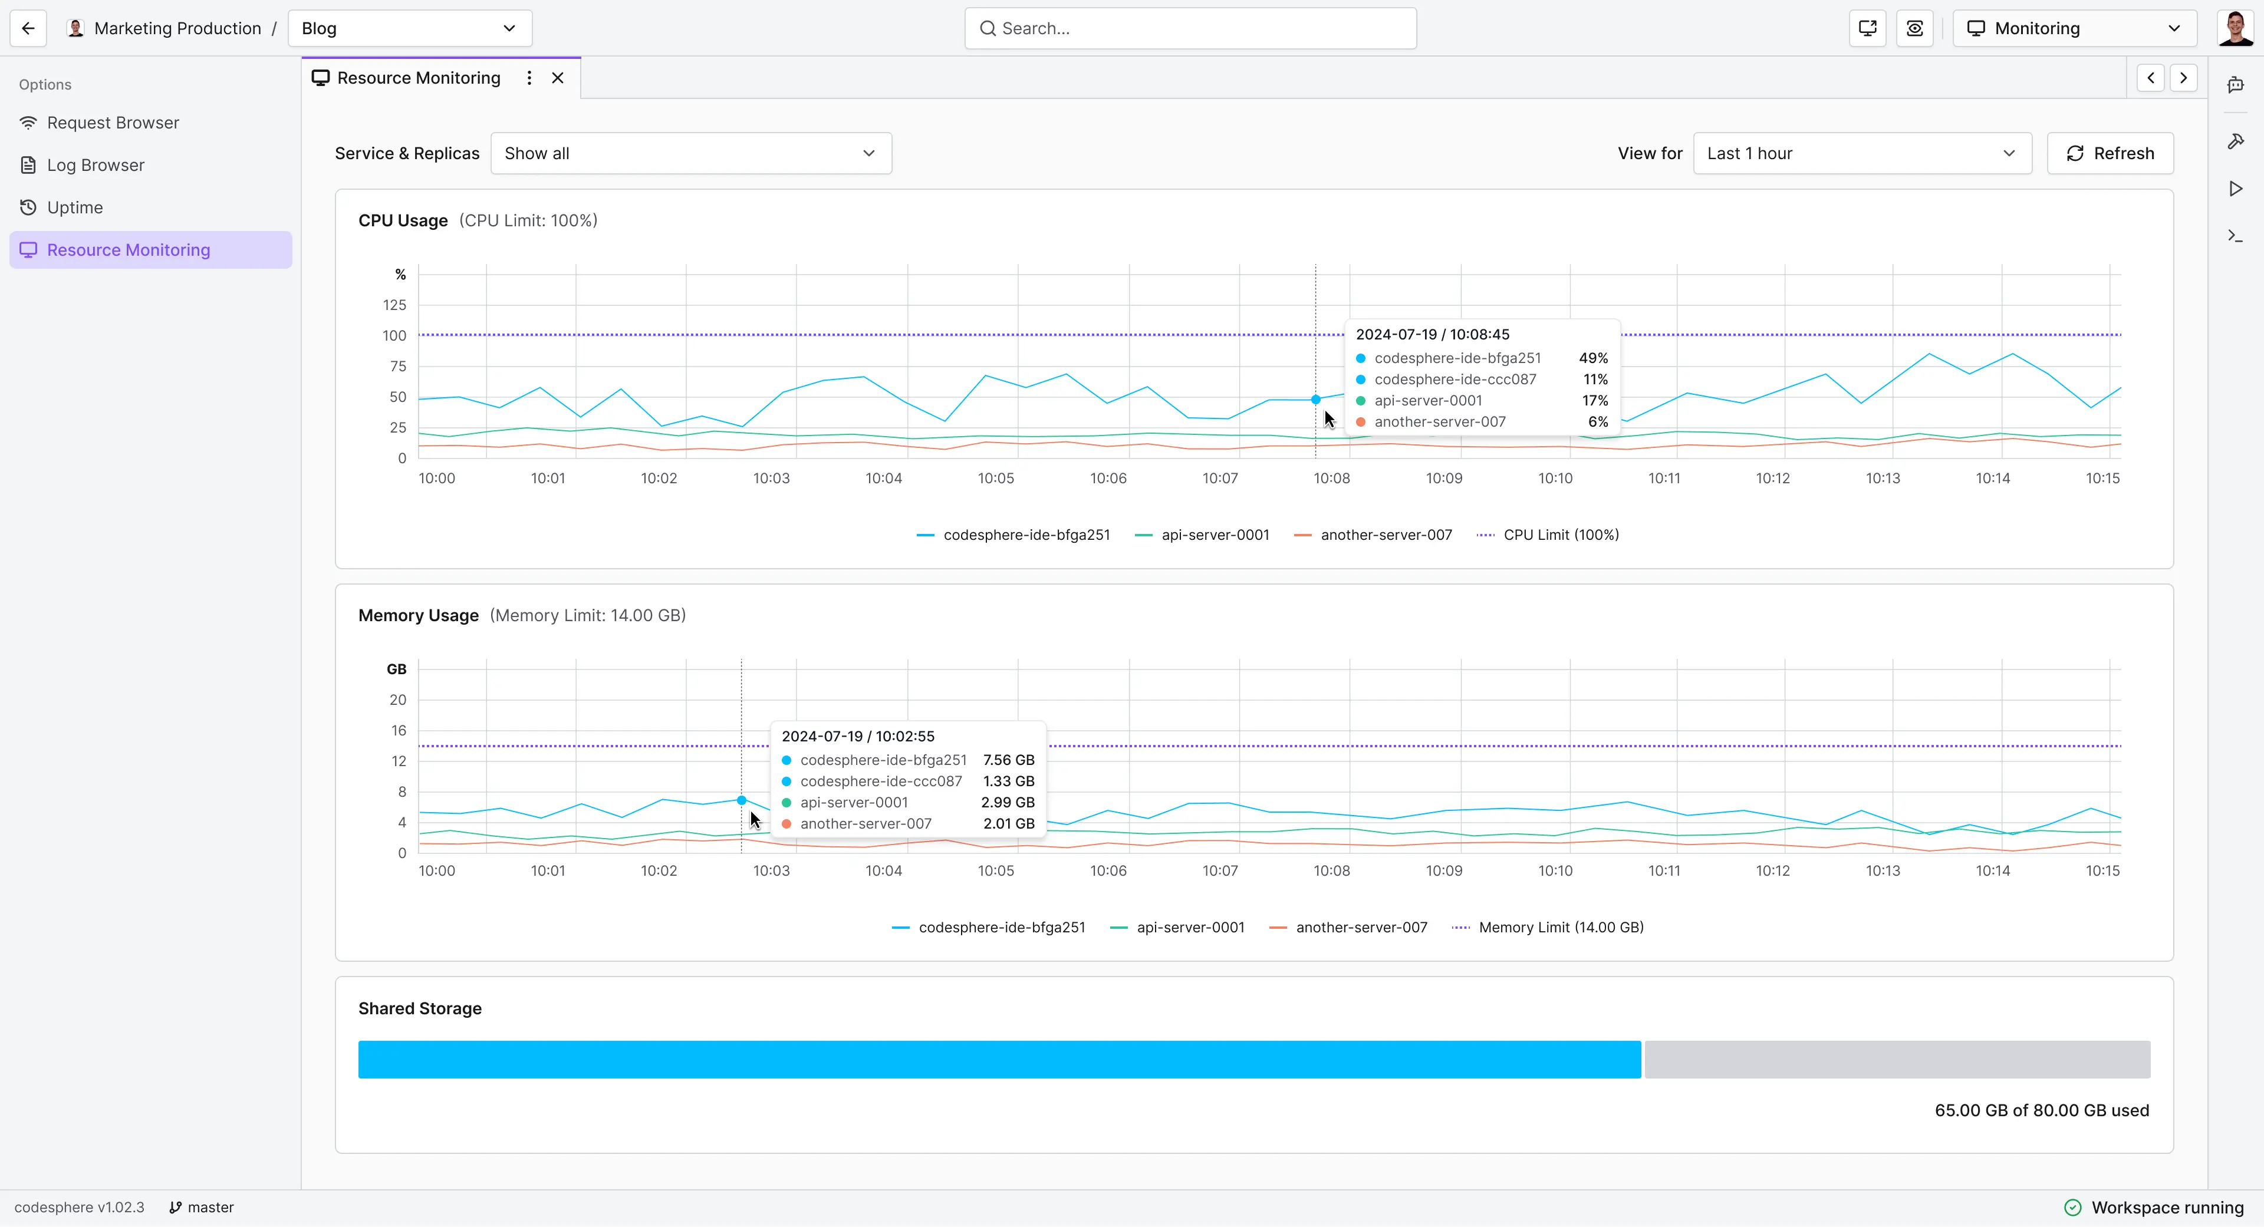Screen dimensions: 2264x1227
Task: Click the screen share icon next to the search bar
Action: pyautogui.click(x=1867, y=28)
